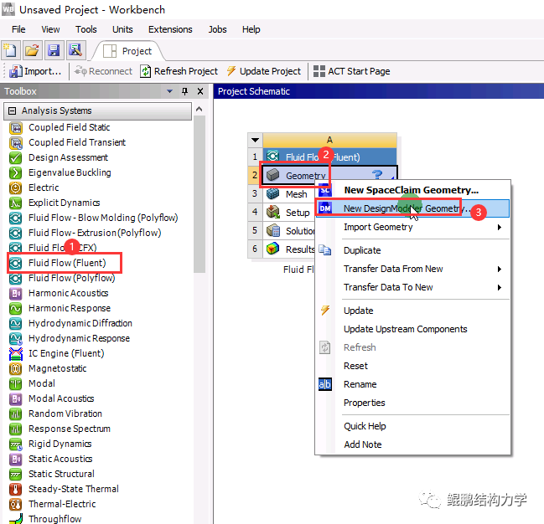
Task: Open the View menu
Action: pos(50,29)
